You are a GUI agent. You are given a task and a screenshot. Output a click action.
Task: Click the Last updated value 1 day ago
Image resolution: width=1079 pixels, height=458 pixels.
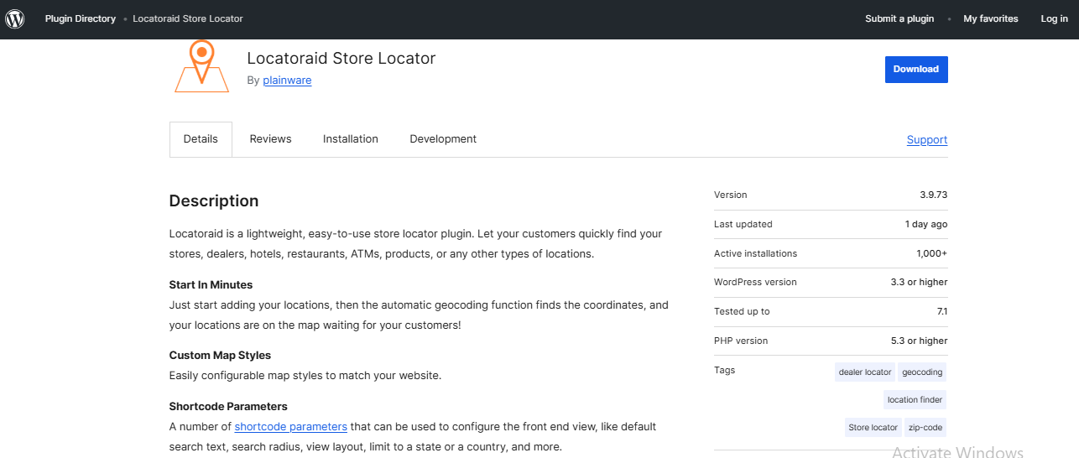(x=926, y=224)
